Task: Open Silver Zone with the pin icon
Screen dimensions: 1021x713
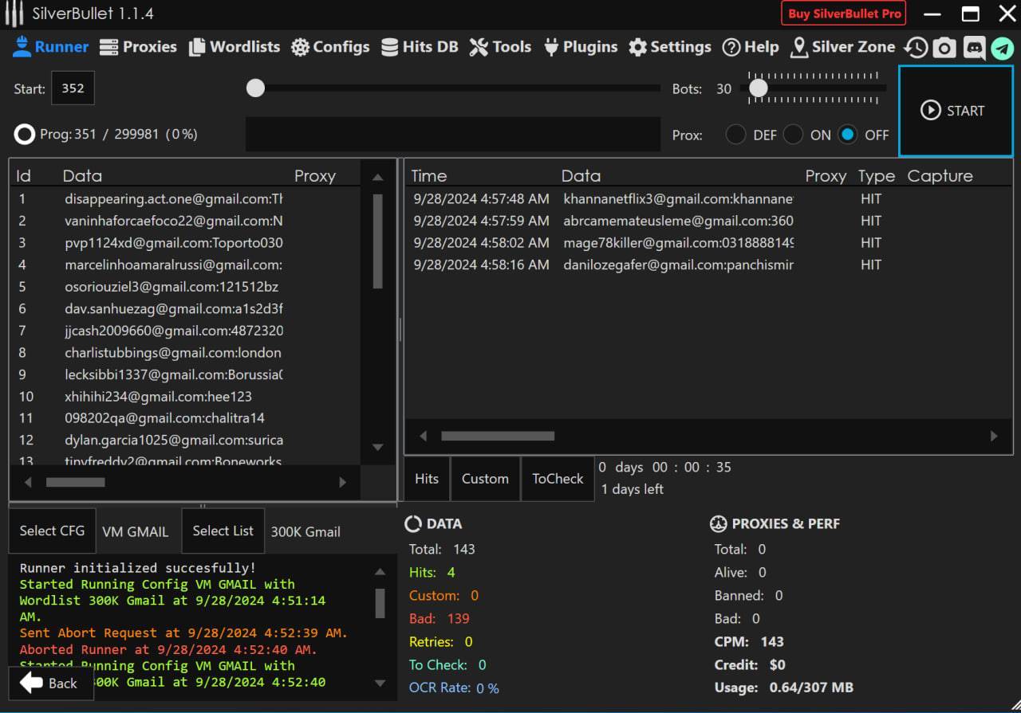Action: [x=842, y=47]
